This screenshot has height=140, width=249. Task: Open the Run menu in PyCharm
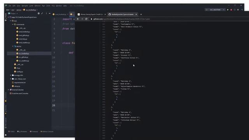[x=43, y=6]
